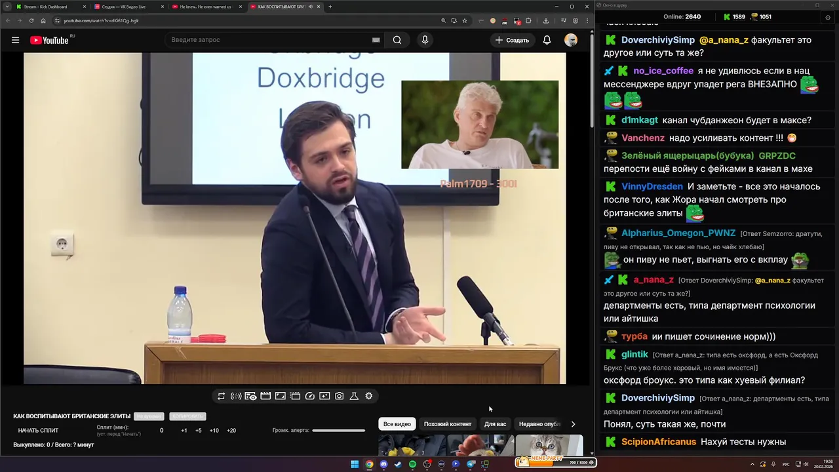Click the flask experiment icon under video
This screenshot has height=472, width=839.
354,396
